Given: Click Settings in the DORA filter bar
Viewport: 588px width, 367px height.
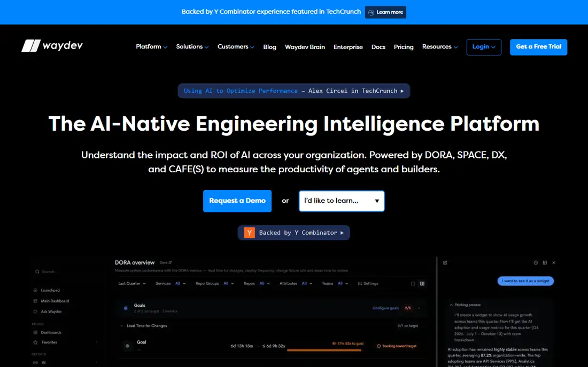Looking at the screenshot, I should pos(368,284).
